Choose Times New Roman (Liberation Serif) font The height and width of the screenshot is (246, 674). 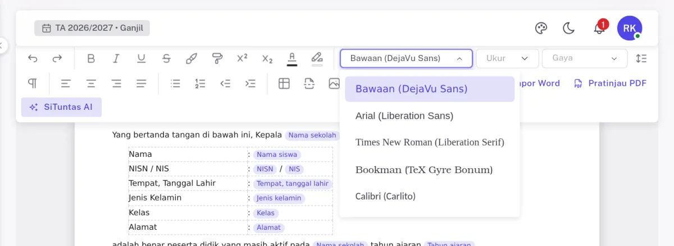[430, 142]
